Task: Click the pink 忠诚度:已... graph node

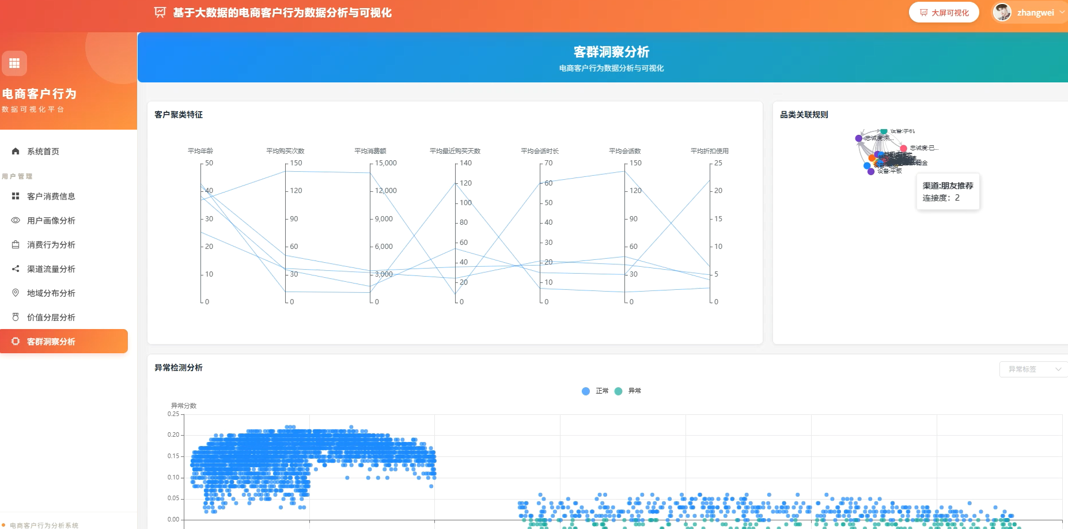Action: (x=903, y=149)
